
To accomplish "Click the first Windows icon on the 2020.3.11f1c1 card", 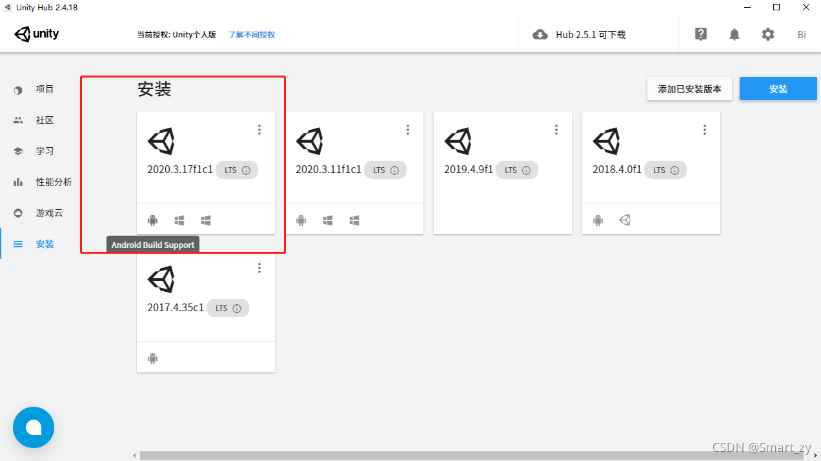I will point(328,220).
